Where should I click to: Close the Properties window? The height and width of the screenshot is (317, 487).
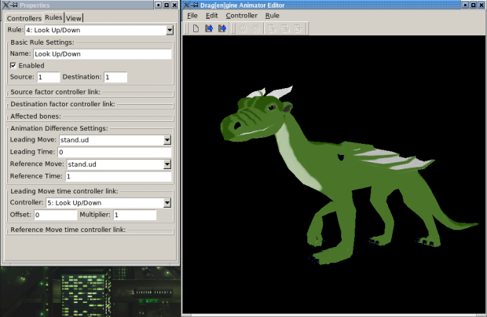pos(174,5)
